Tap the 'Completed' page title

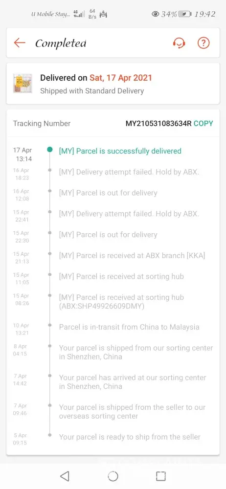click(x=61, y=43)
